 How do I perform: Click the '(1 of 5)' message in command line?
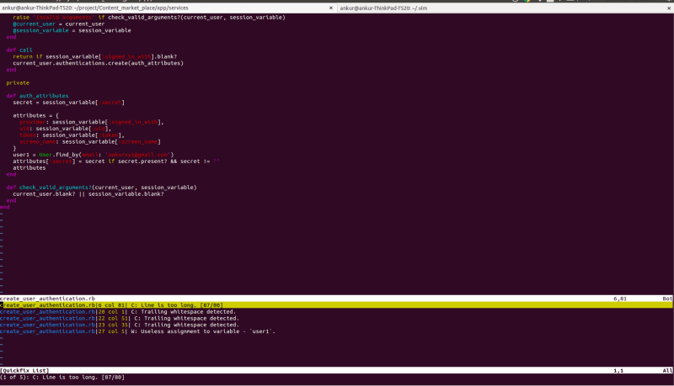click(x=62, y=377)
